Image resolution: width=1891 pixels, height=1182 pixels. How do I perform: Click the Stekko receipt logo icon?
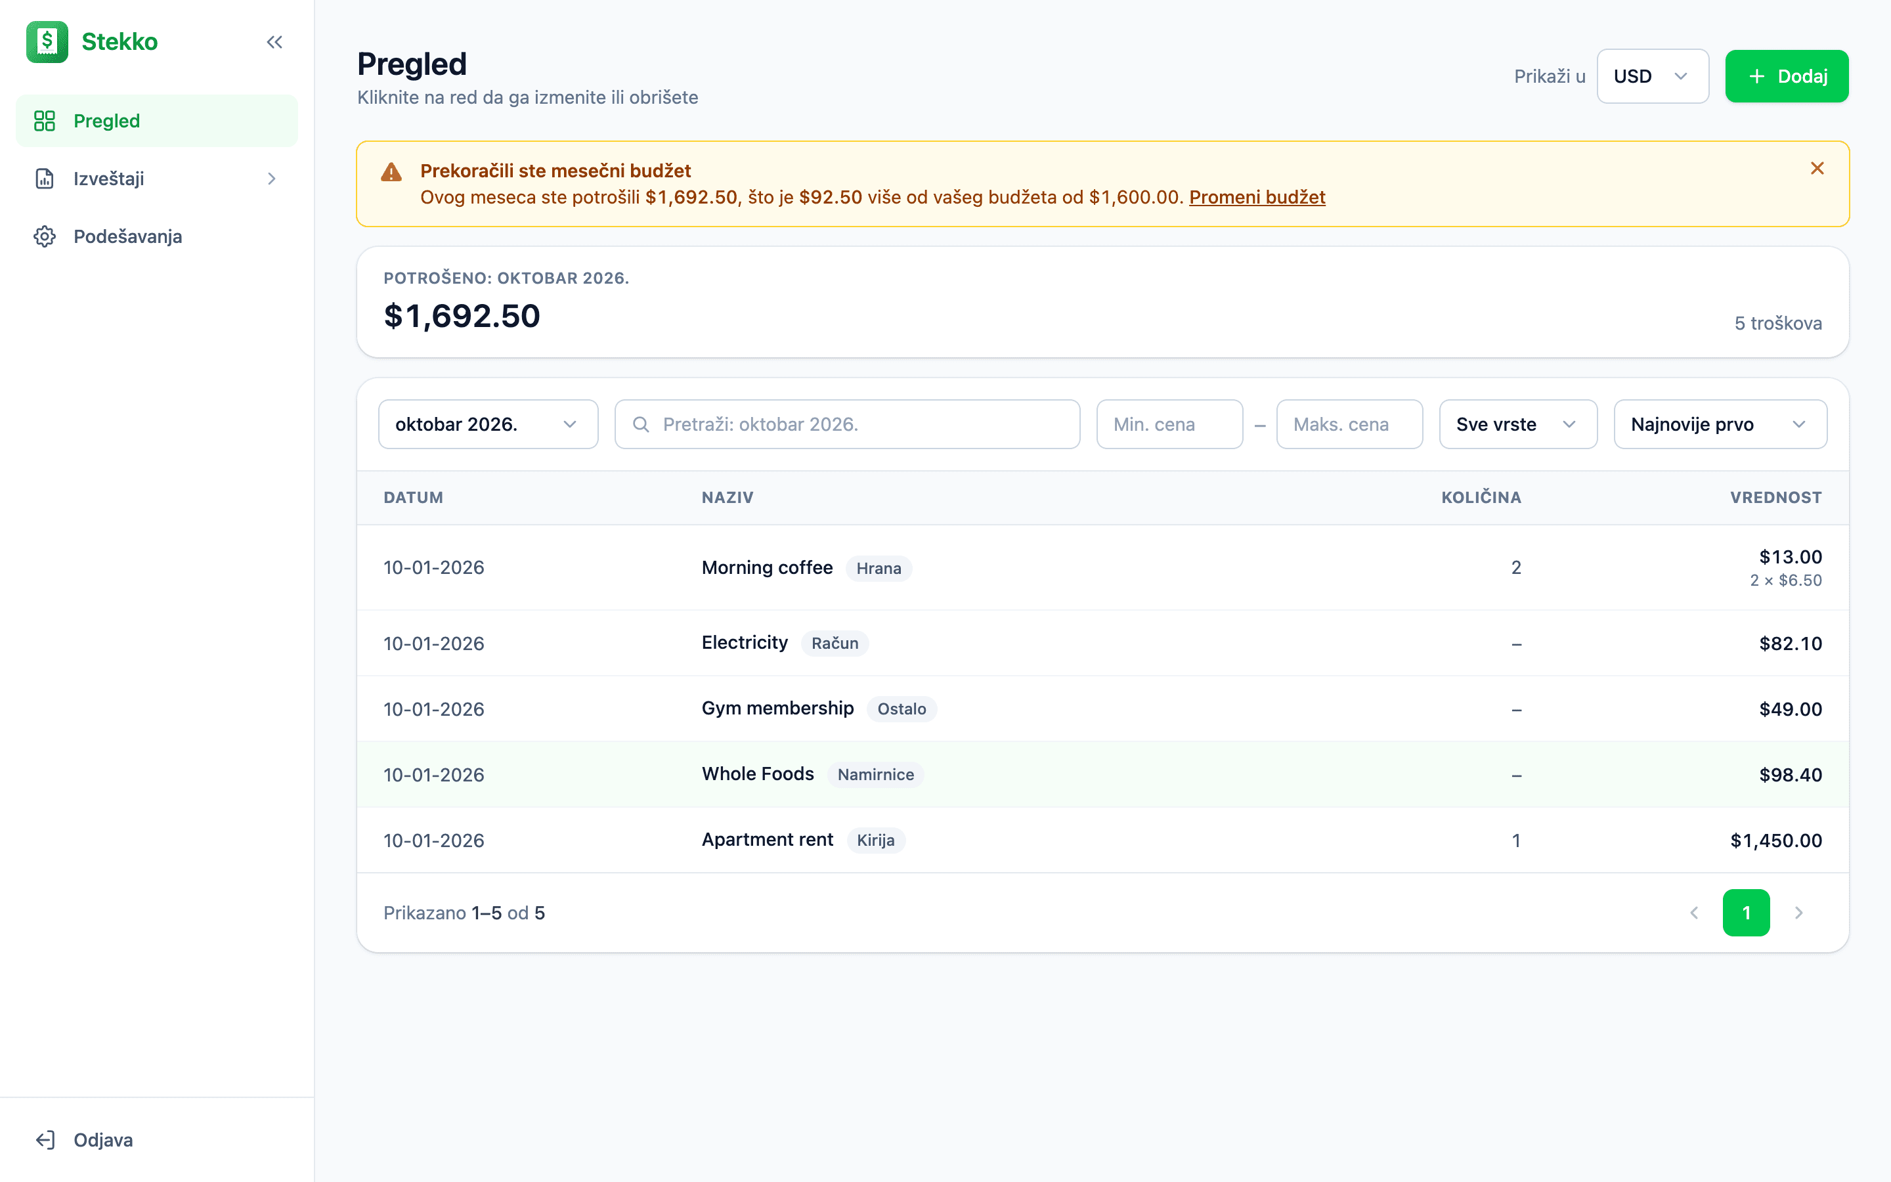coord(47,41)
